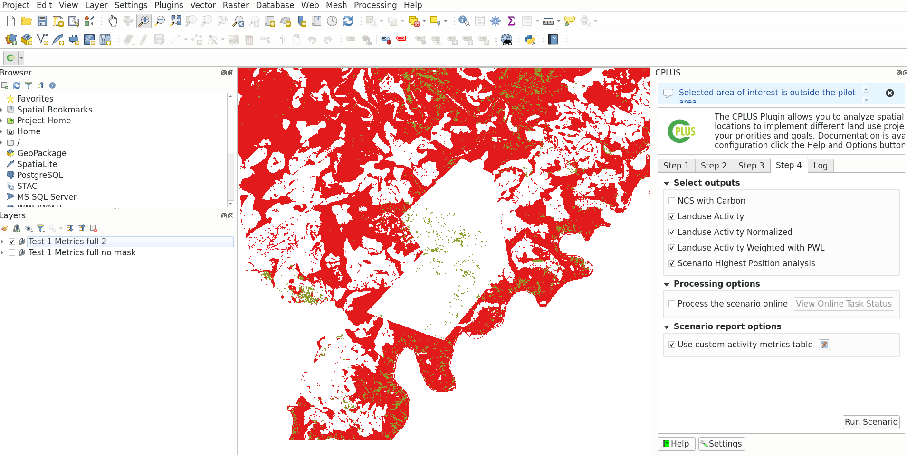Dismiss the pilot area warning message

(890, 93)
